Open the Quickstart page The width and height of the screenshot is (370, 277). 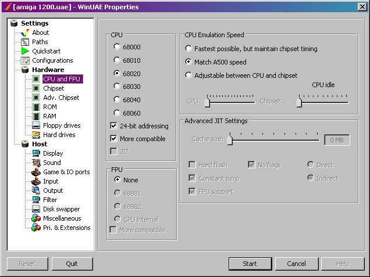click(47, 51)
